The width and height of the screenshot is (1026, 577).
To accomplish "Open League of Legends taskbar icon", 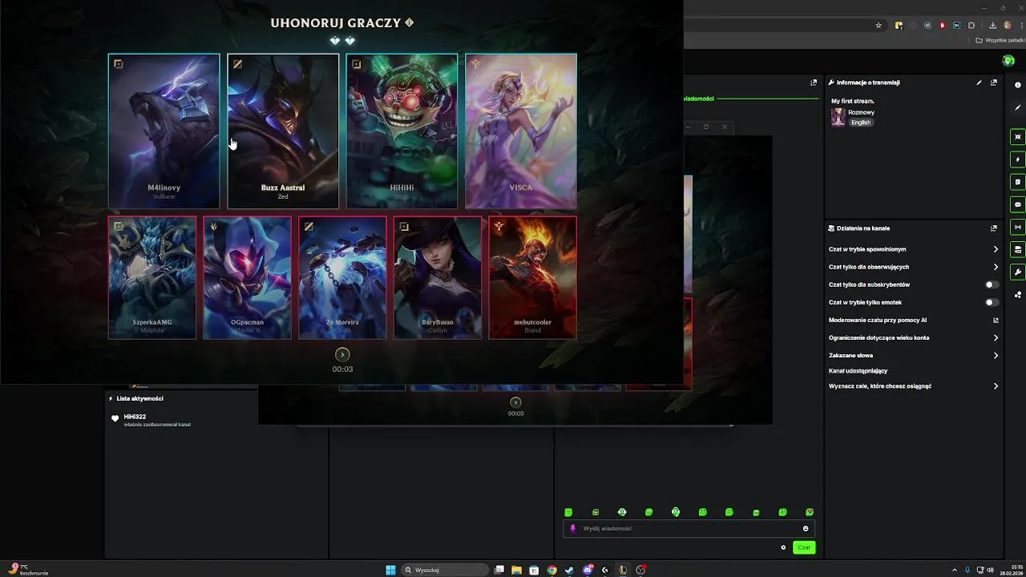I will tap(622, 570).
